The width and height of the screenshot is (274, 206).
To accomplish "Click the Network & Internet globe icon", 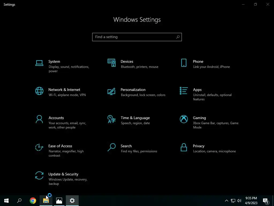I will (39, 91).
